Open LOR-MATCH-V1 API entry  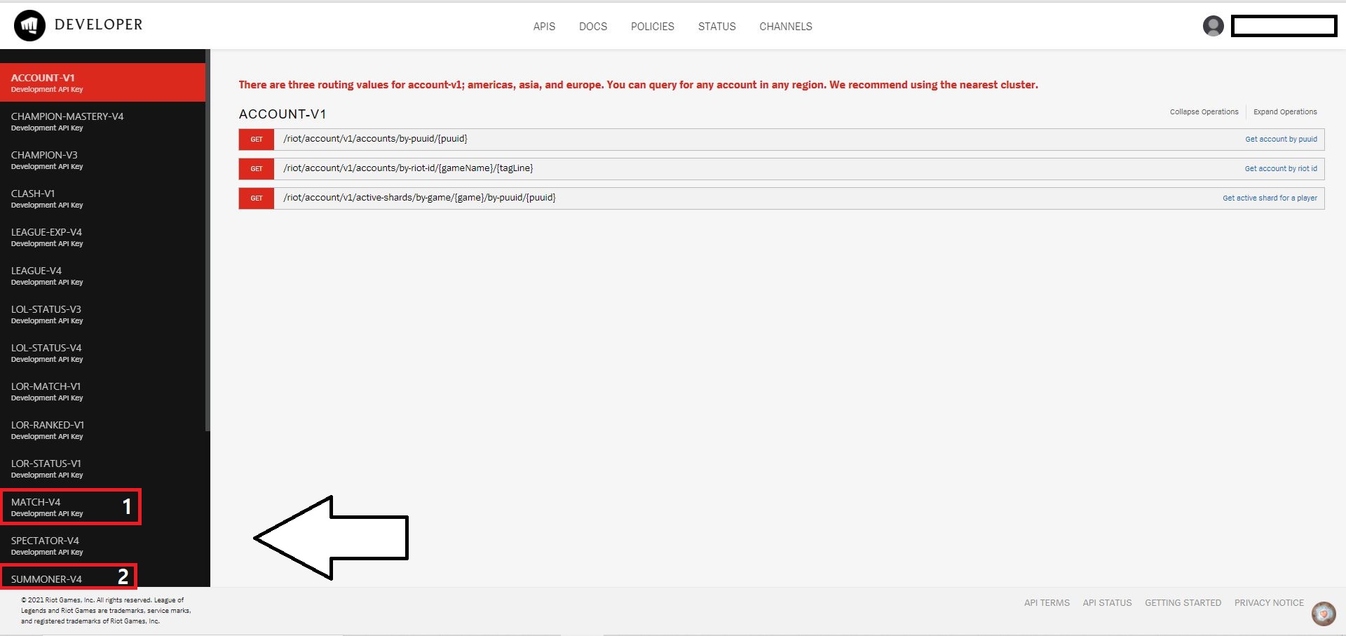(x=102, y=391)
